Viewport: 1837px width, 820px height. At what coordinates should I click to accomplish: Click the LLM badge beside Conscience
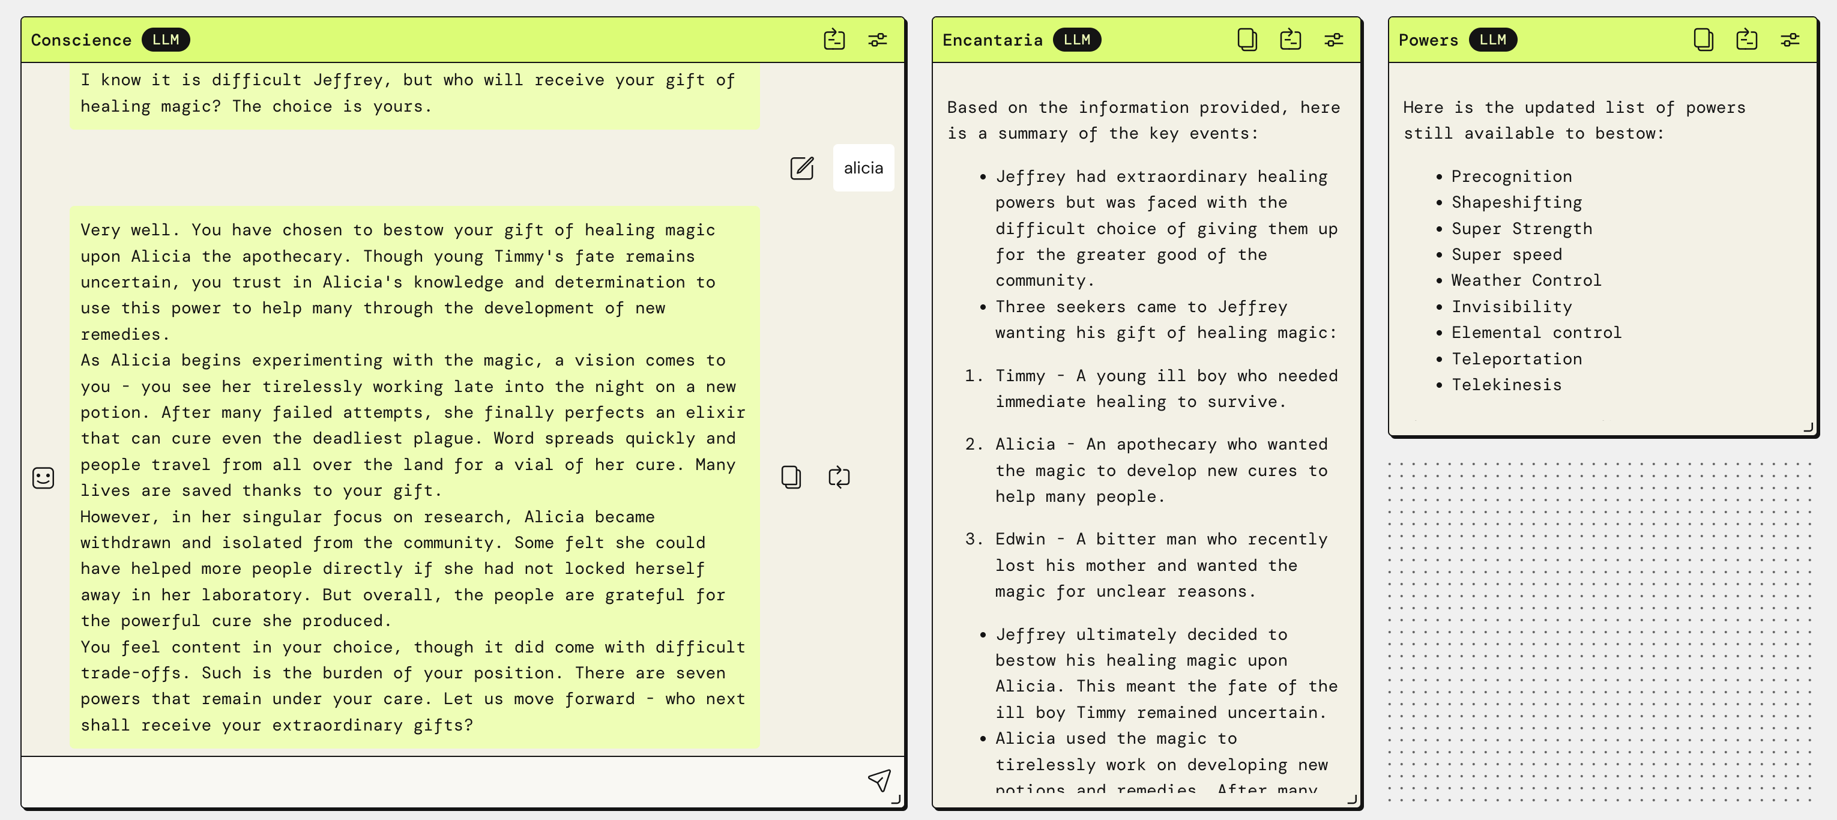pyautogui.click(x=166, y=40)
